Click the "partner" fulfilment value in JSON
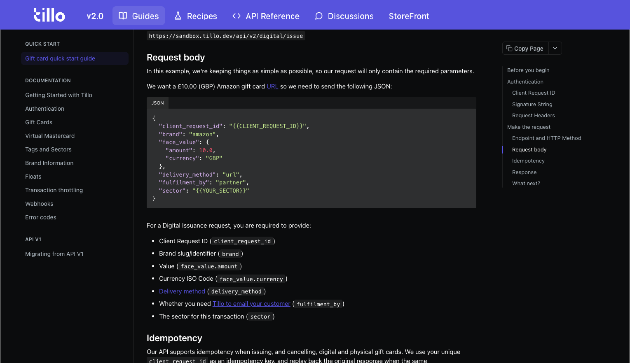Screen dimensions: 630x363 [x=231, y=182]
